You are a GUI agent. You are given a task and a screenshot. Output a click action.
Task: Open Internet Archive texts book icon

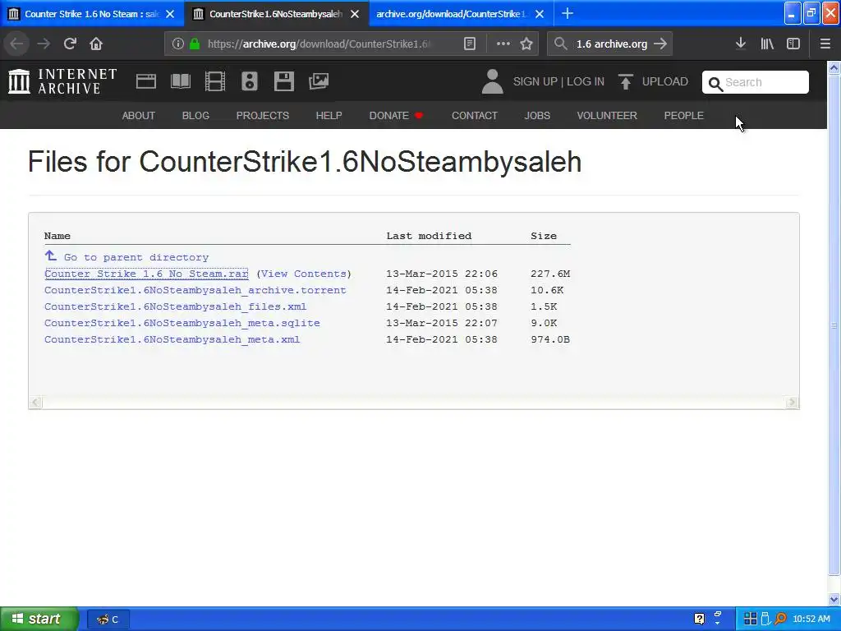(x=180, y=81)
